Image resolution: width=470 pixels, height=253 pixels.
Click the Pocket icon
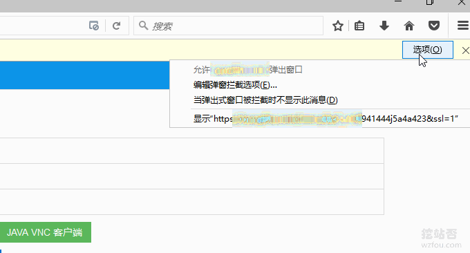point(434,26)
